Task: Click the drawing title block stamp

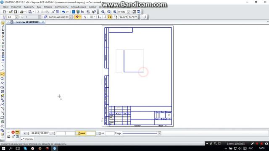Action: (x=140, y=116)
